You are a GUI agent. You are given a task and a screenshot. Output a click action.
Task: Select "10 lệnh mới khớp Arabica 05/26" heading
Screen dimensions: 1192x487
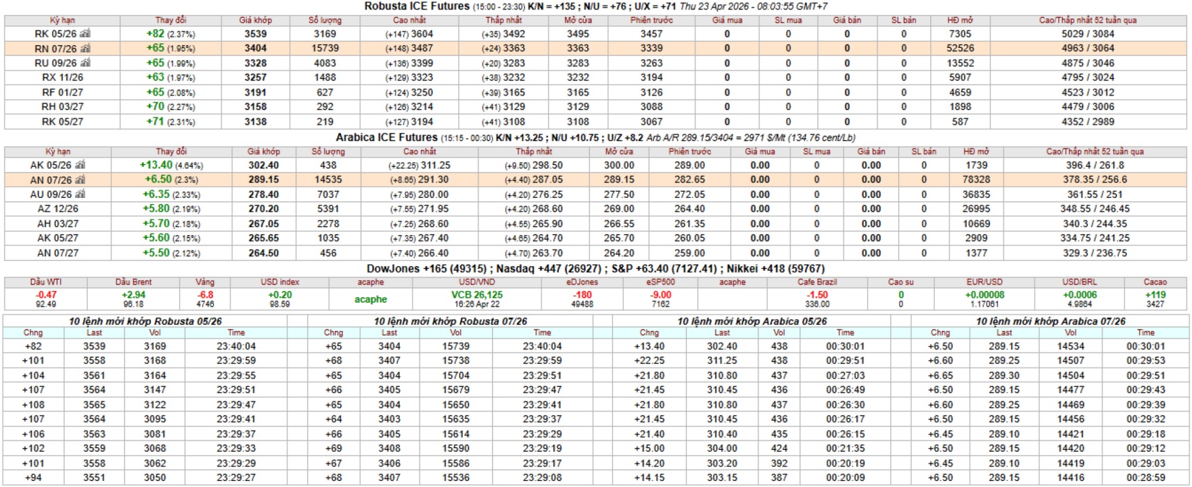click(x=752, y=322)
